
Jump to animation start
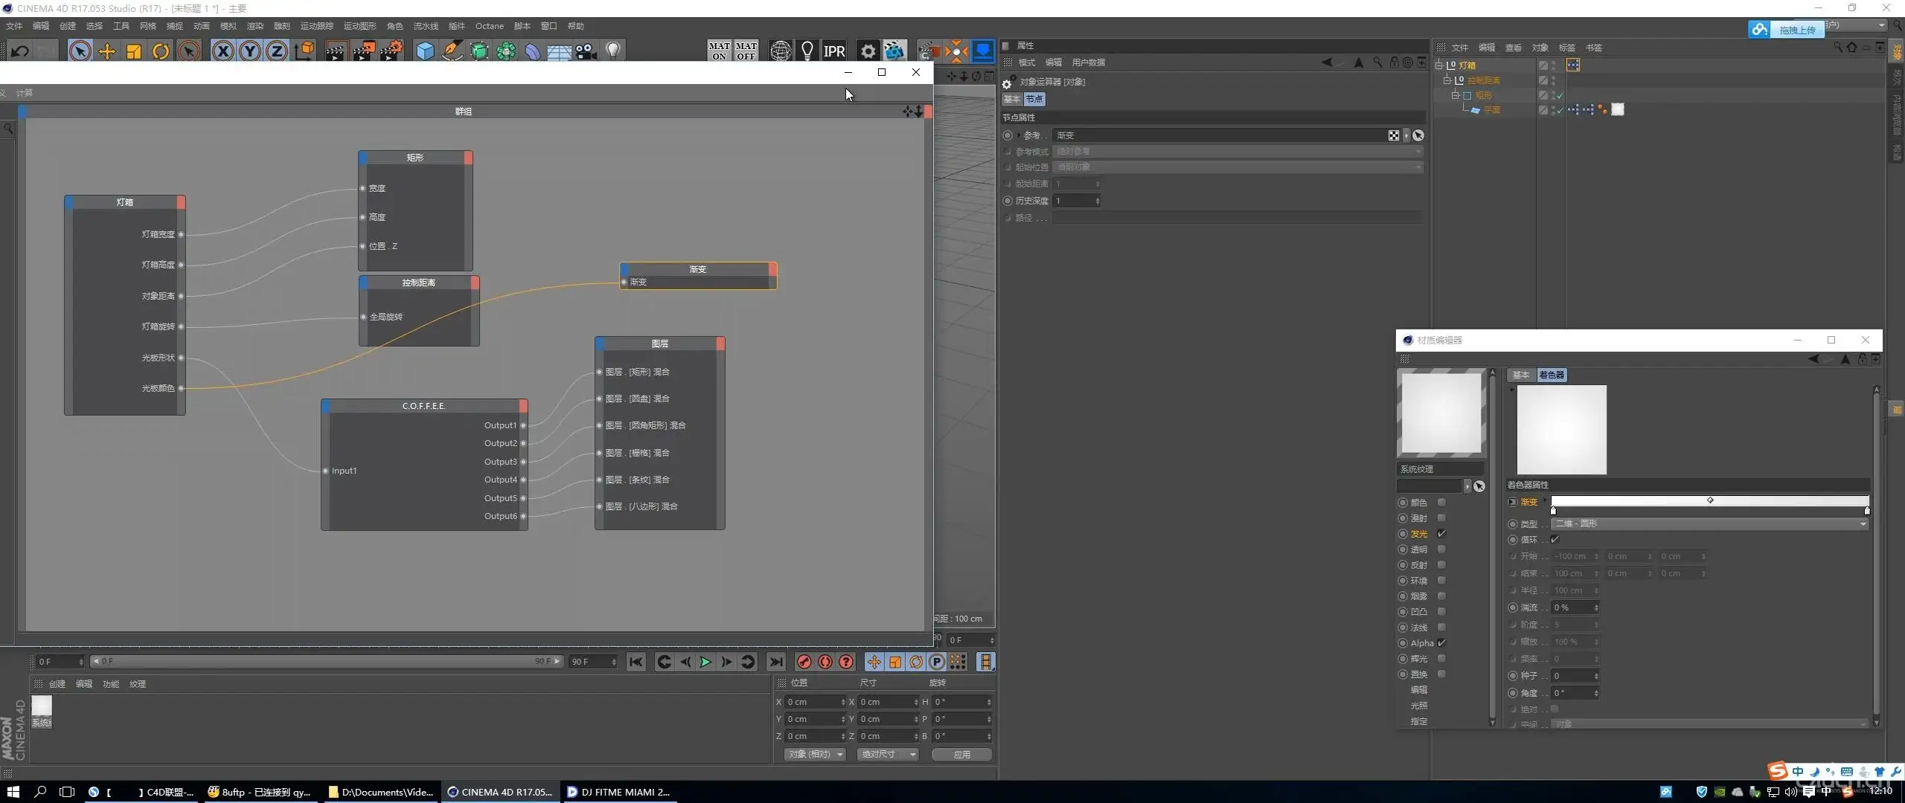click(636, 662)
